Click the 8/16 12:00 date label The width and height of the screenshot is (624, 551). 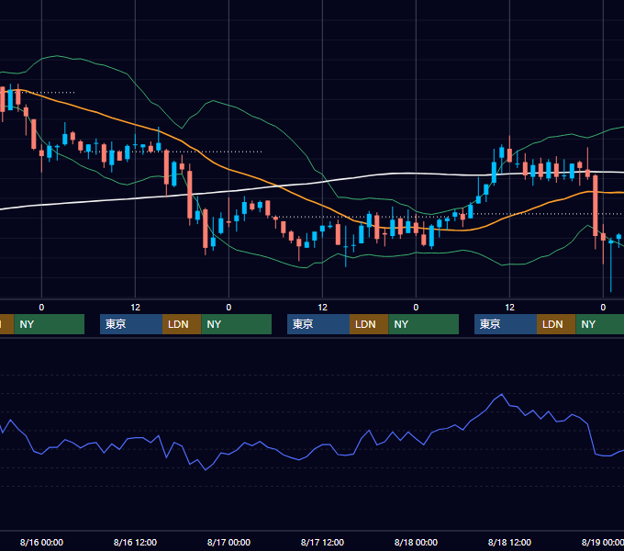point(135,542)
